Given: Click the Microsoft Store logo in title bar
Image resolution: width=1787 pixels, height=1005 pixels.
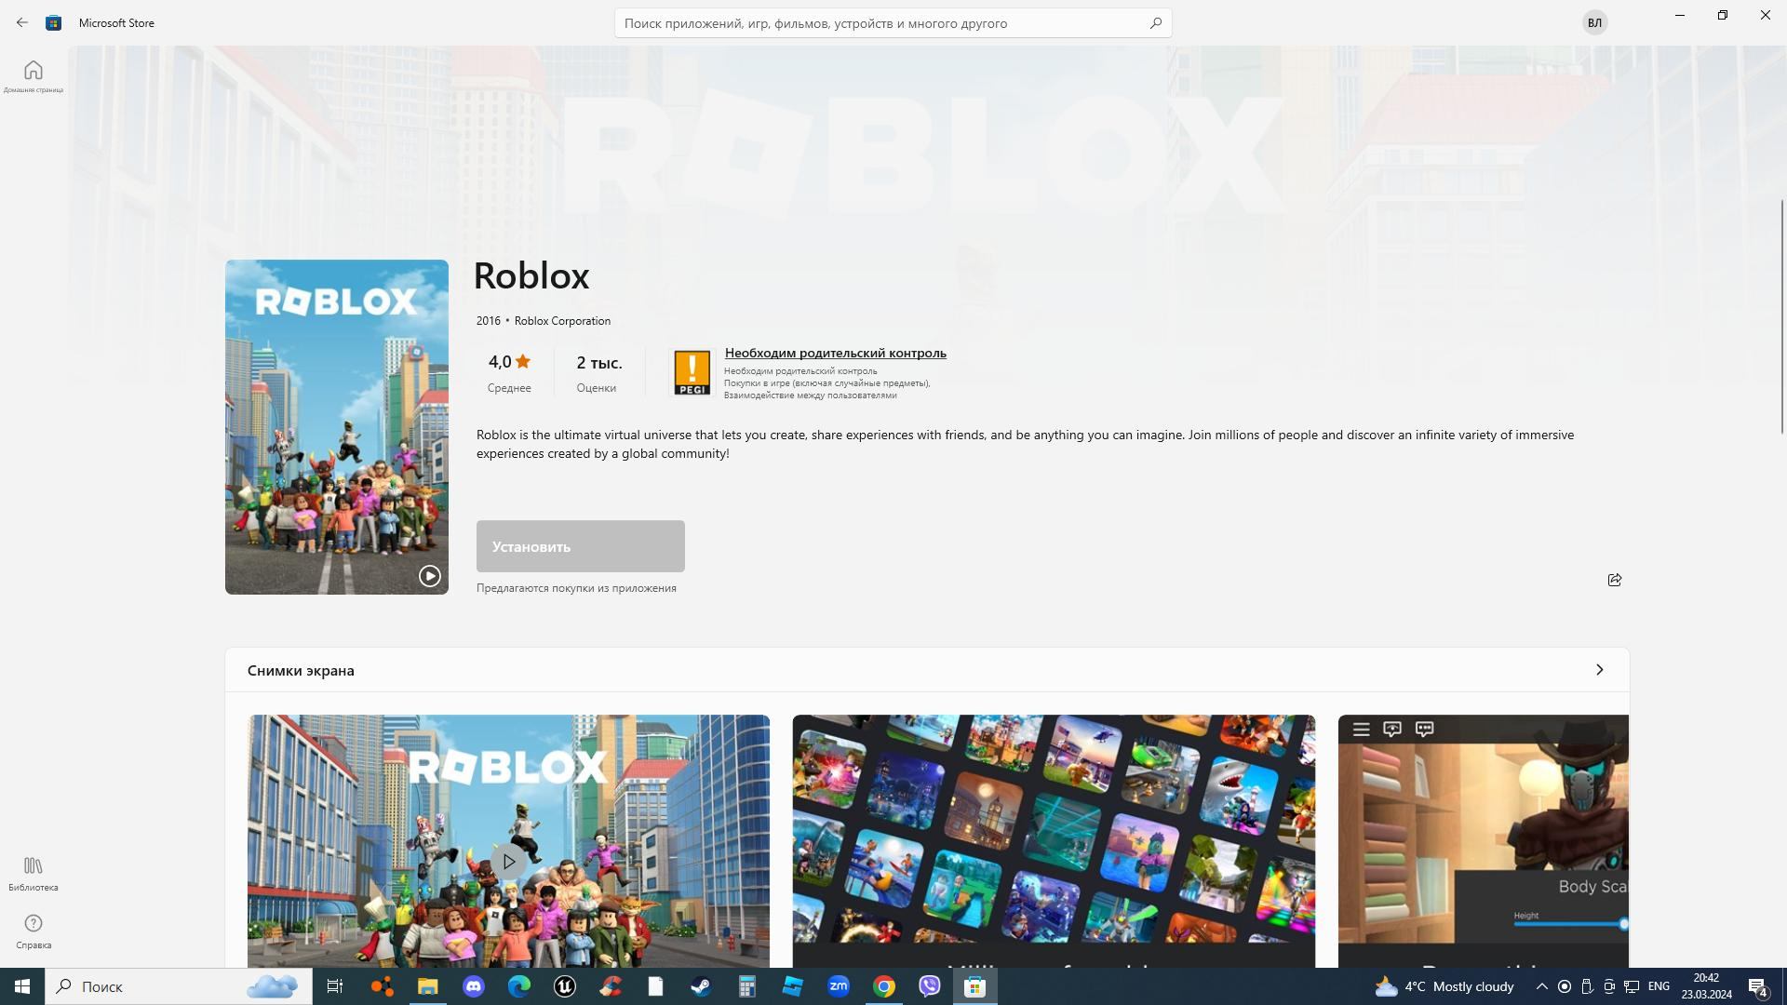Looking at the screenshot, I should (54, 22).
